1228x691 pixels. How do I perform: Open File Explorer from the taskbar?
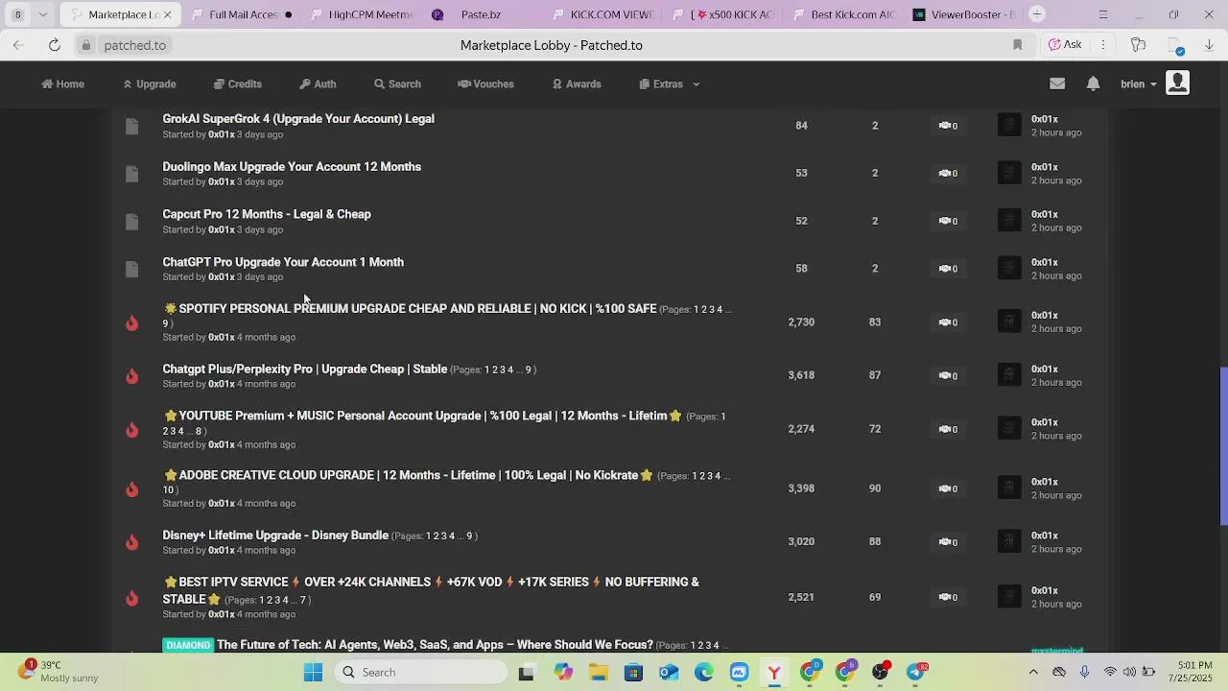pyautogui.click(x=599, y=673)
